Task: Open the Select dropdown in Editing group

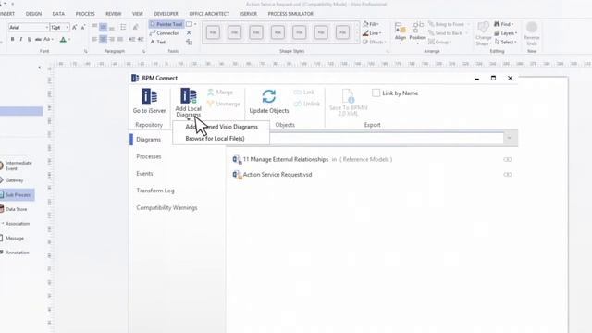Action: point(505,42)
